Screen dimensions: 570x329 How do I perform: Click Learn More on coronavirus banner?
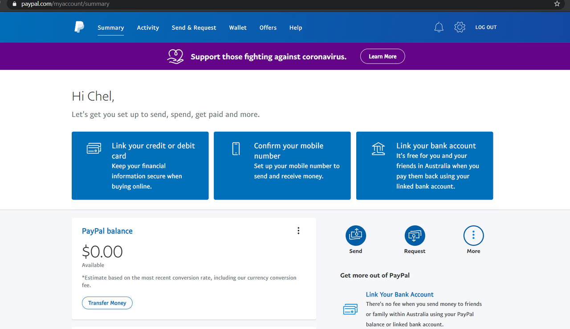tap(382, 56)
